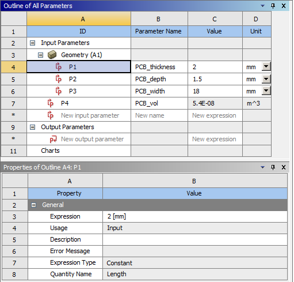This screenshot has height=282, width=294.
Task: Click the New output parameter placeholder text
Action: point(92,139)
